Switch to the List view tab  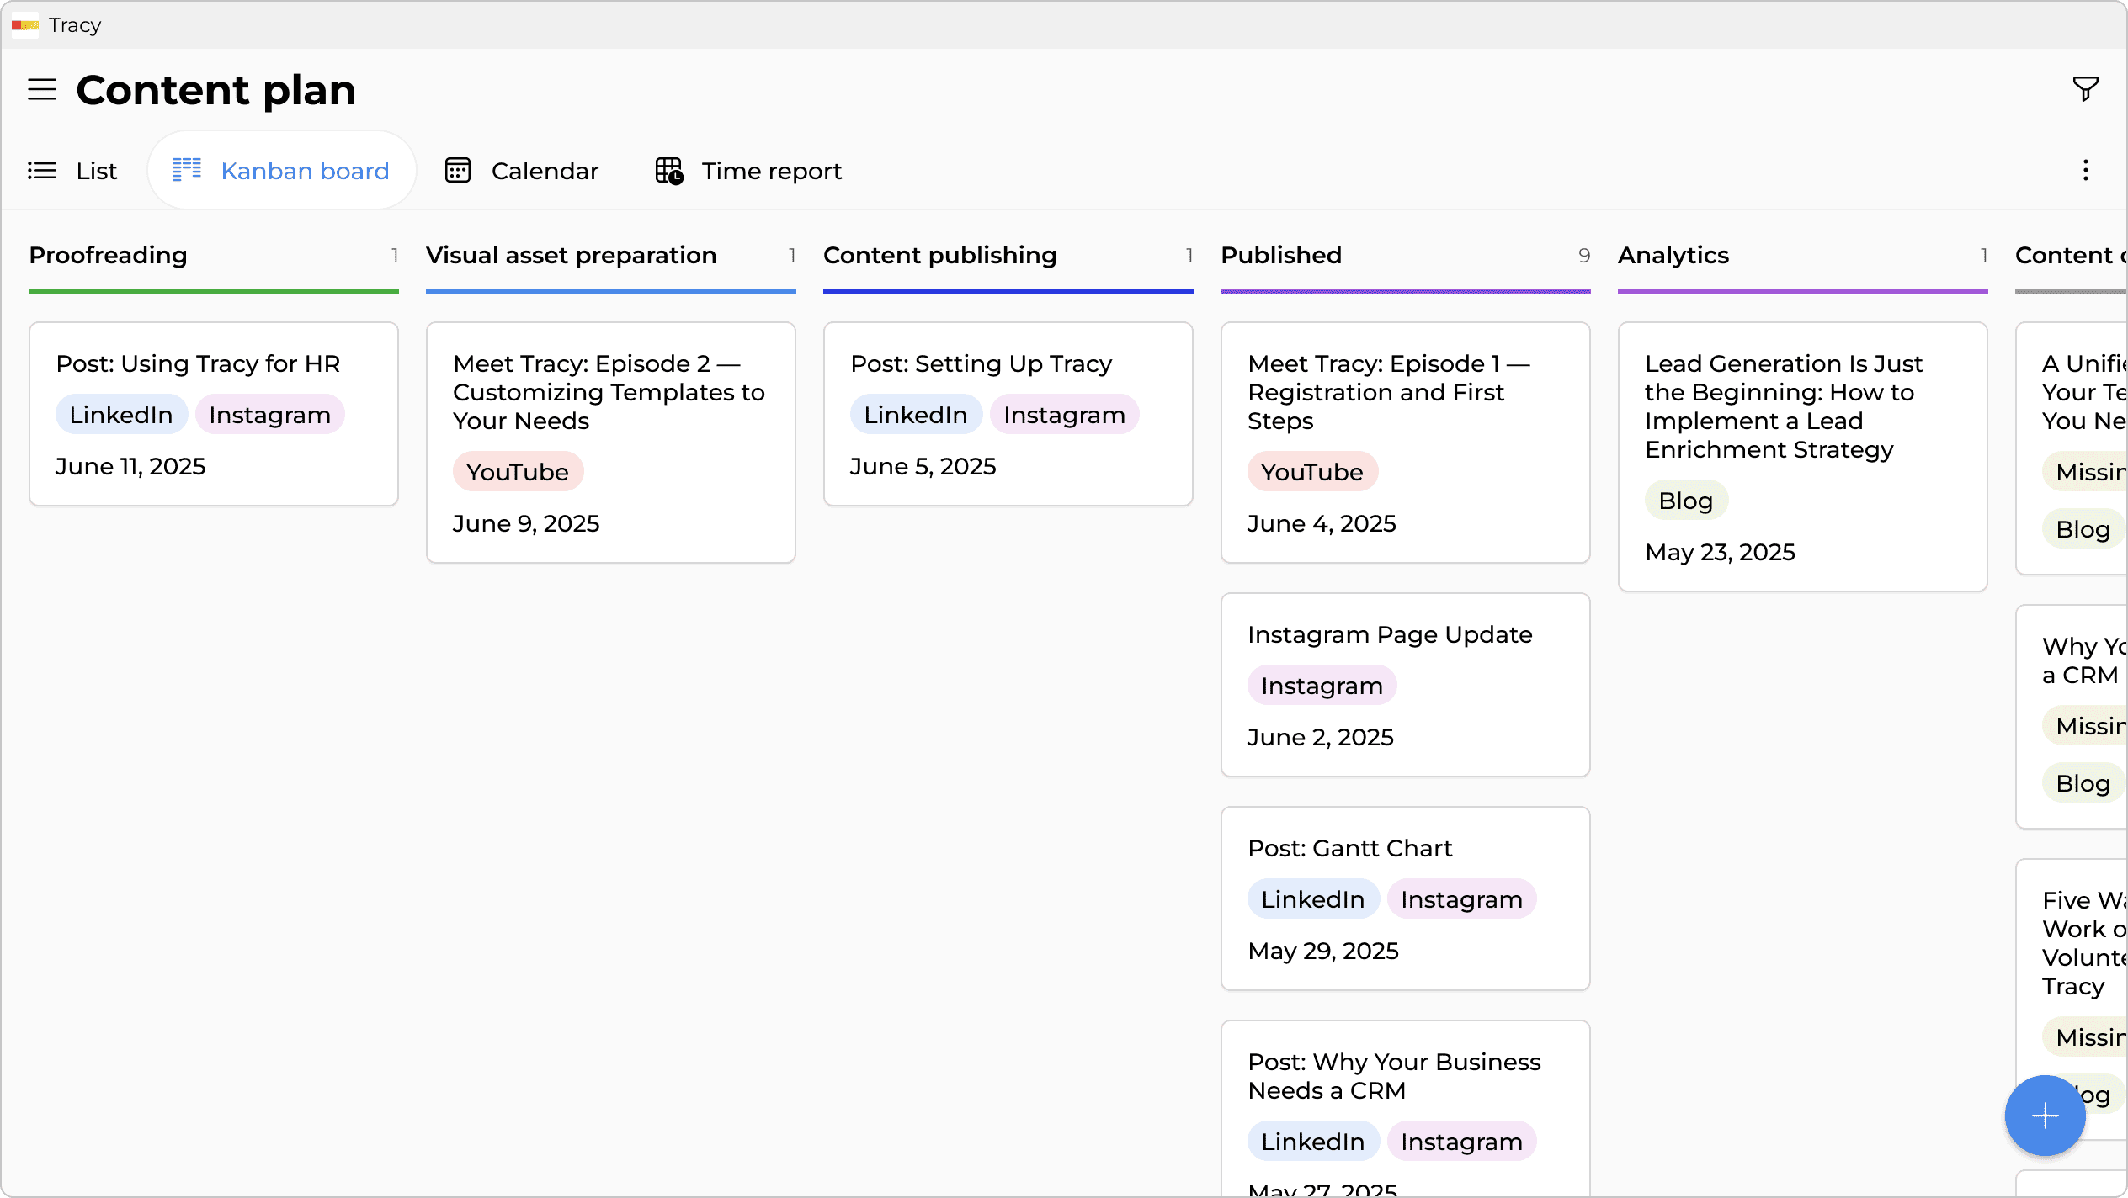pyautogui.click(x=72, y=171)
